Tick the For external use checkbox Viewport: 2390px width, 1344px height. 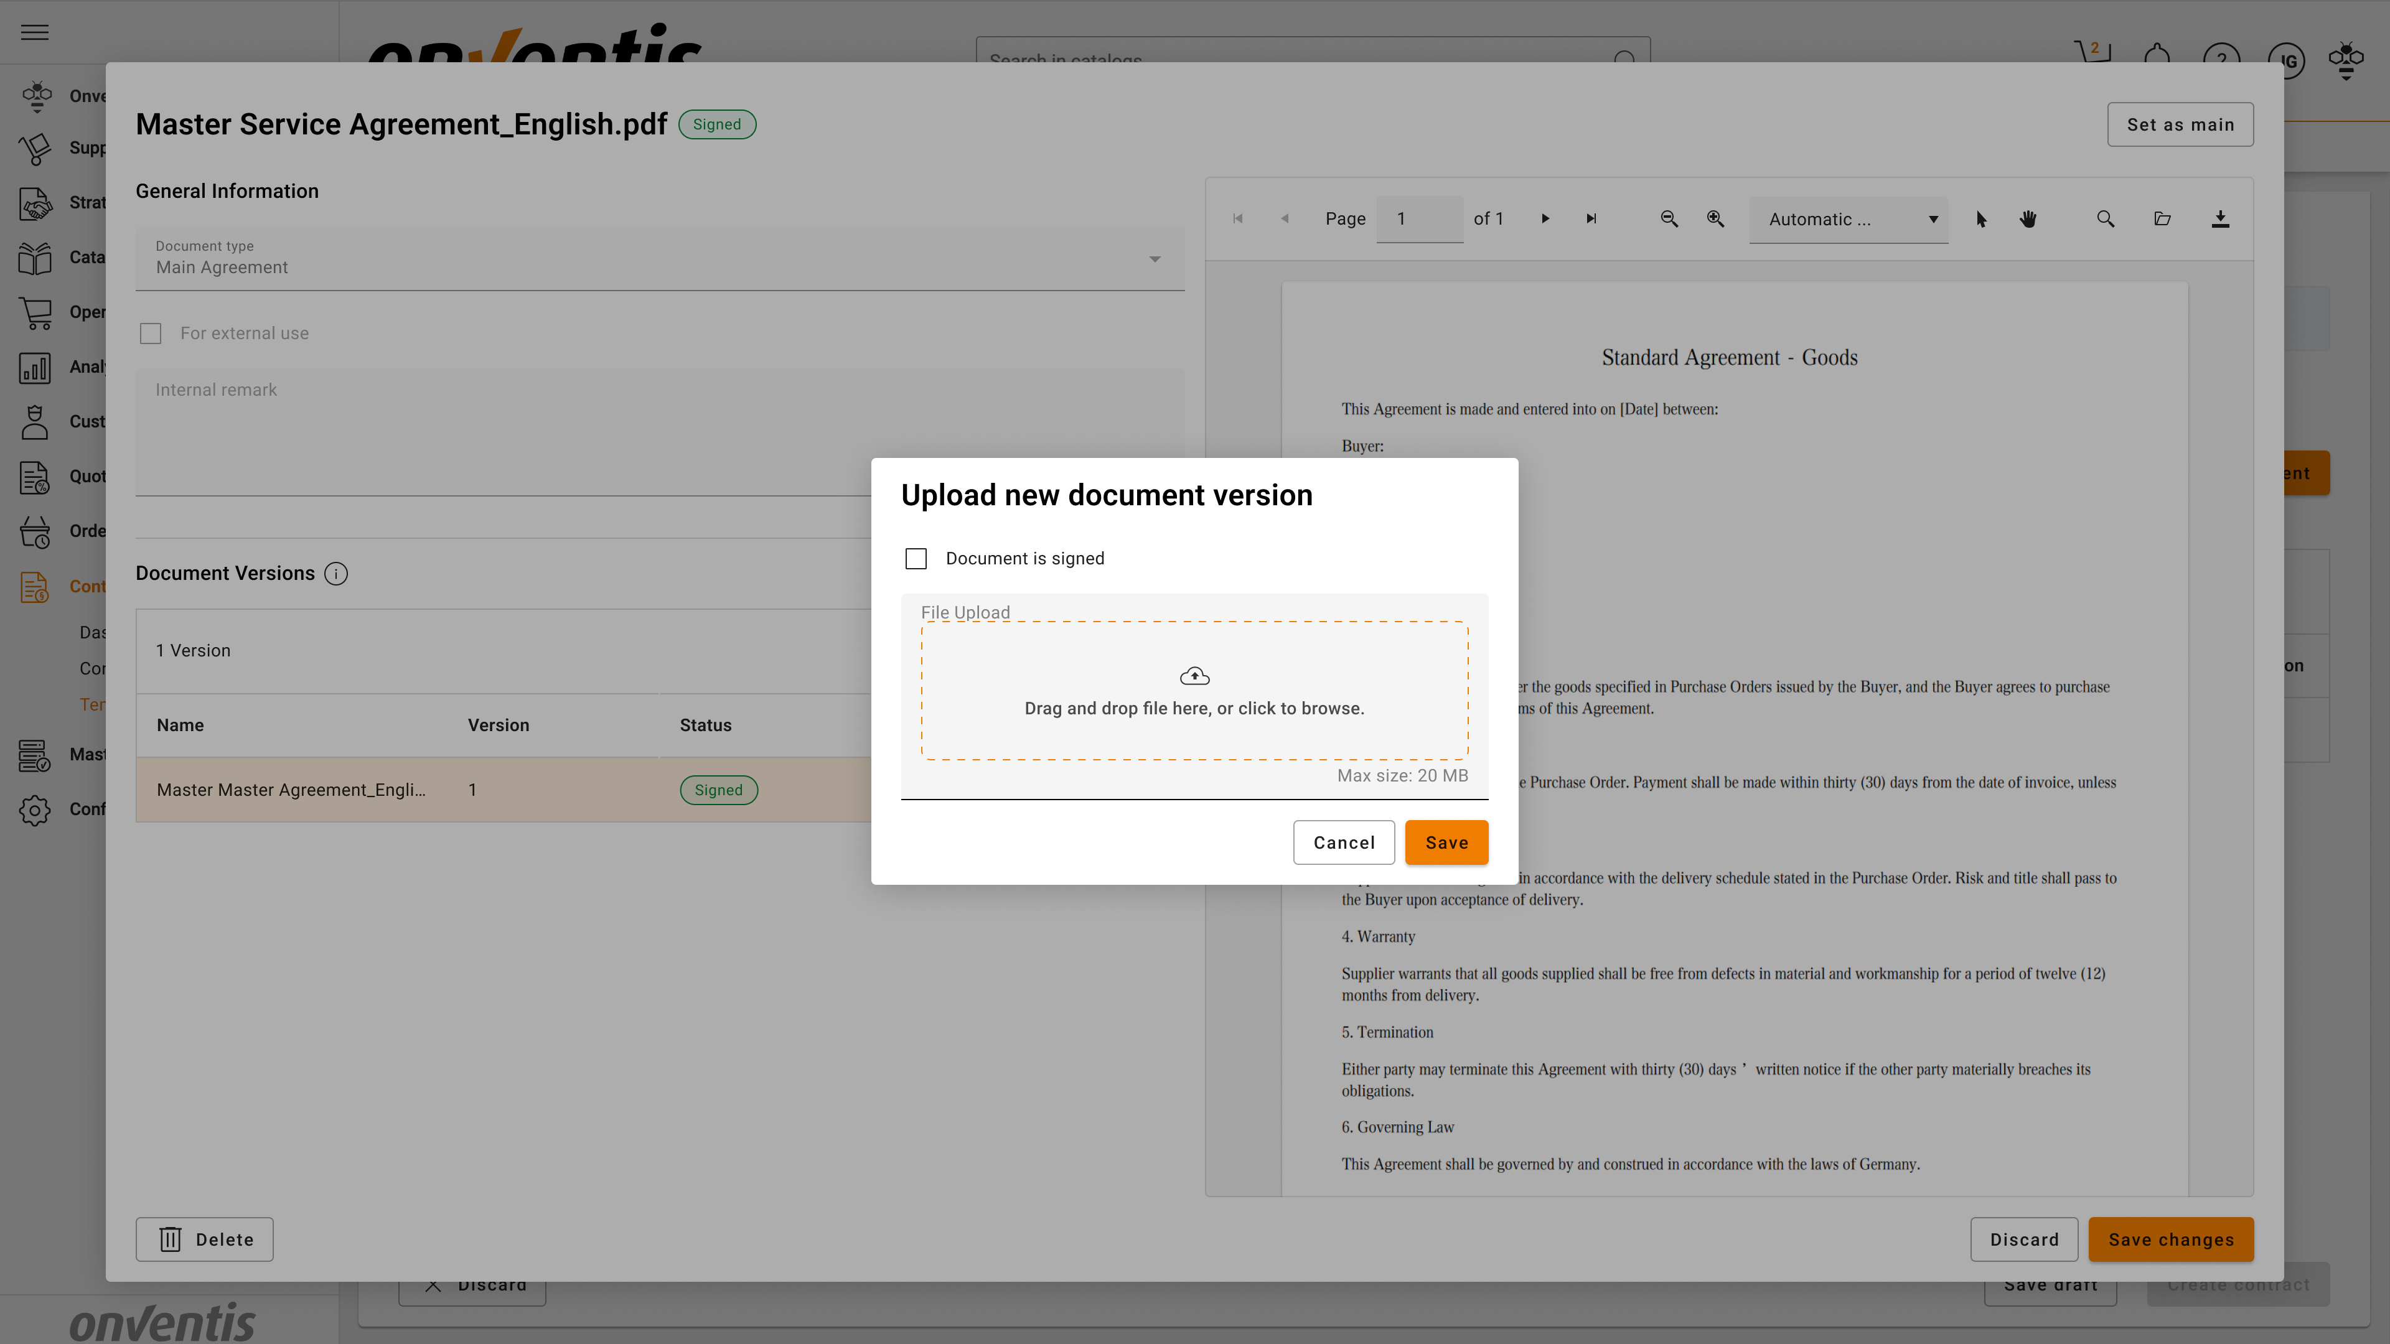coord(150,333)
